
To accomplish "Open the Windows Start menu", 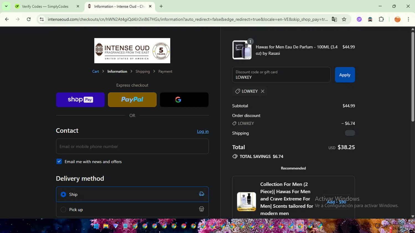I will [x=96, y=226].
